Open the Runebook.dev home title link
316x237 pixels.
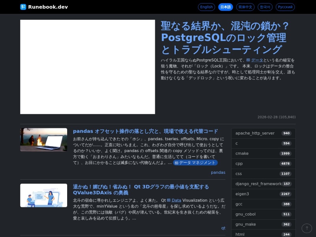click(48, 7)
